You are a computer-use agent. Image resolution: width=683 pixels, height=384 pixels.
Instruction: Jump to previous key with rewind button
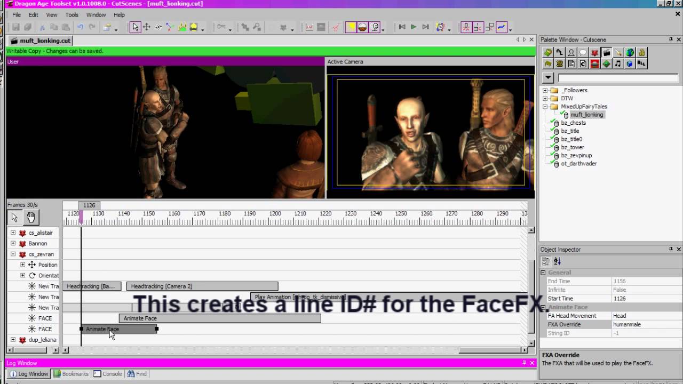pyautogui.click(x=402, y=27)
